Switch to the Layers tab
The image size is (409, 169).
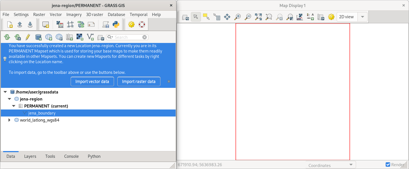pyautogui.click(x=30, y=156)
